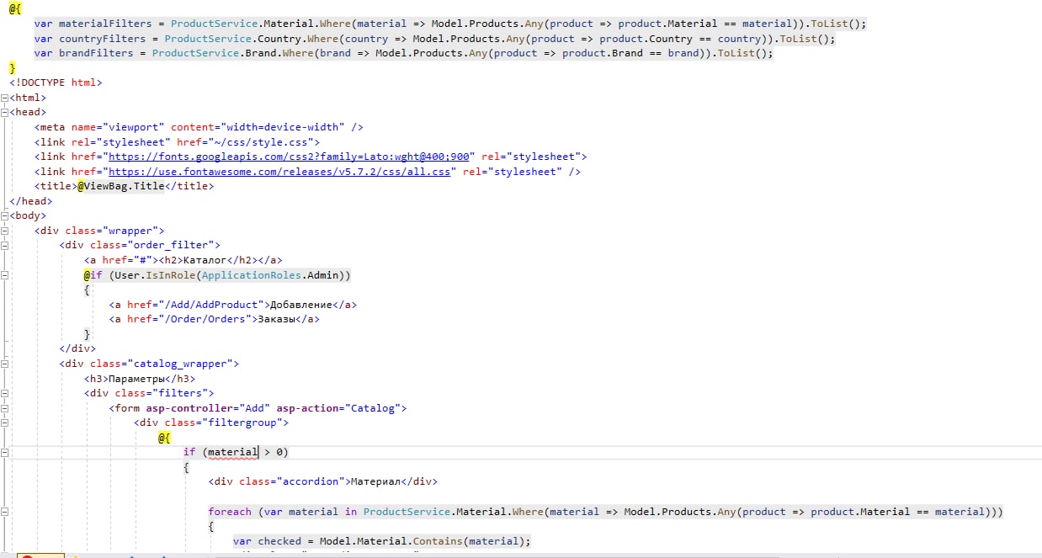Collapse the if (material > 0) block
Viewport: 1042px width, 558px height.
5,452
